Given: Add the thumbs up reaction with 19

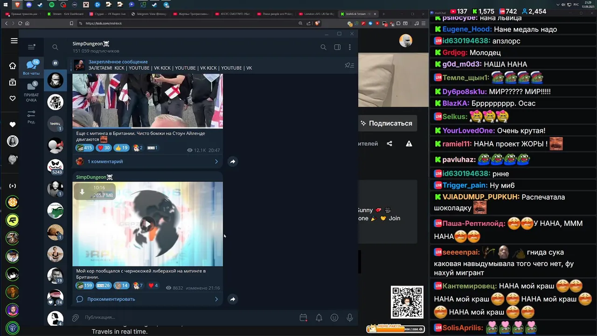Looking at the screenshot, I should click(x=121, y=148).
